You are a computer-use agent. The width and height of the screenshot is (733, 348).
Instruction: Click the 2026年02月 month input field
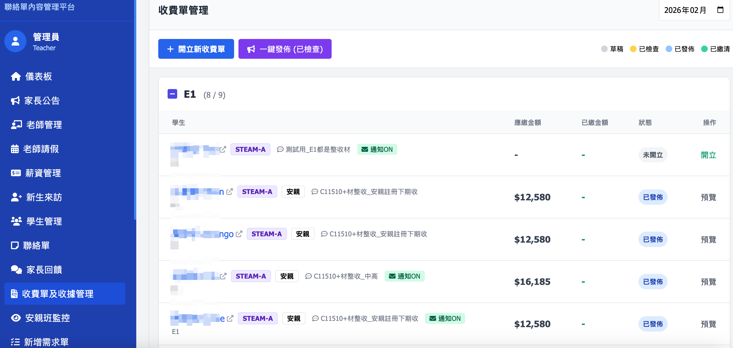[x=694, y=10]
